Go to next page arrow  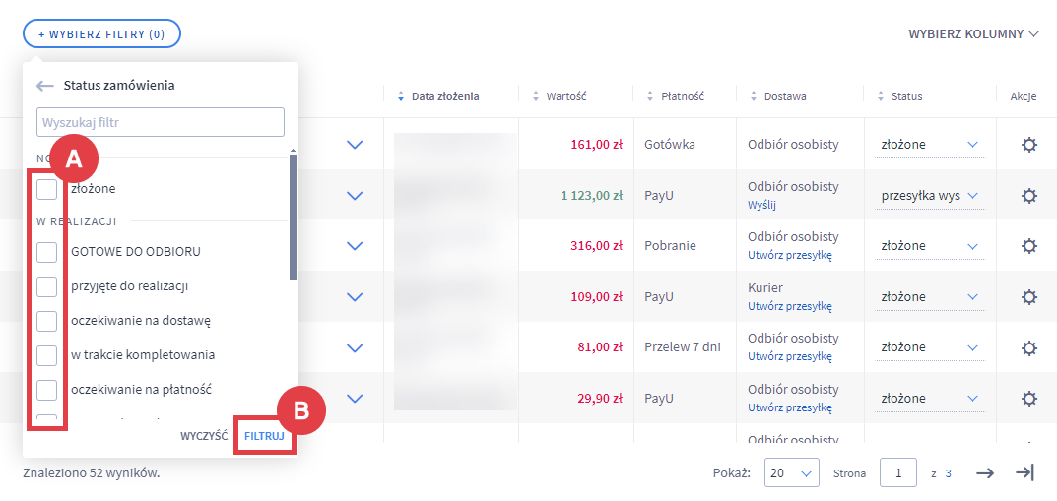(x=985, y=473)
